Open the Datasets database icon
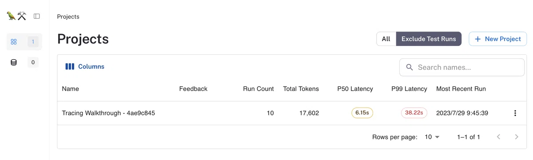 click(x=14, y=62)
